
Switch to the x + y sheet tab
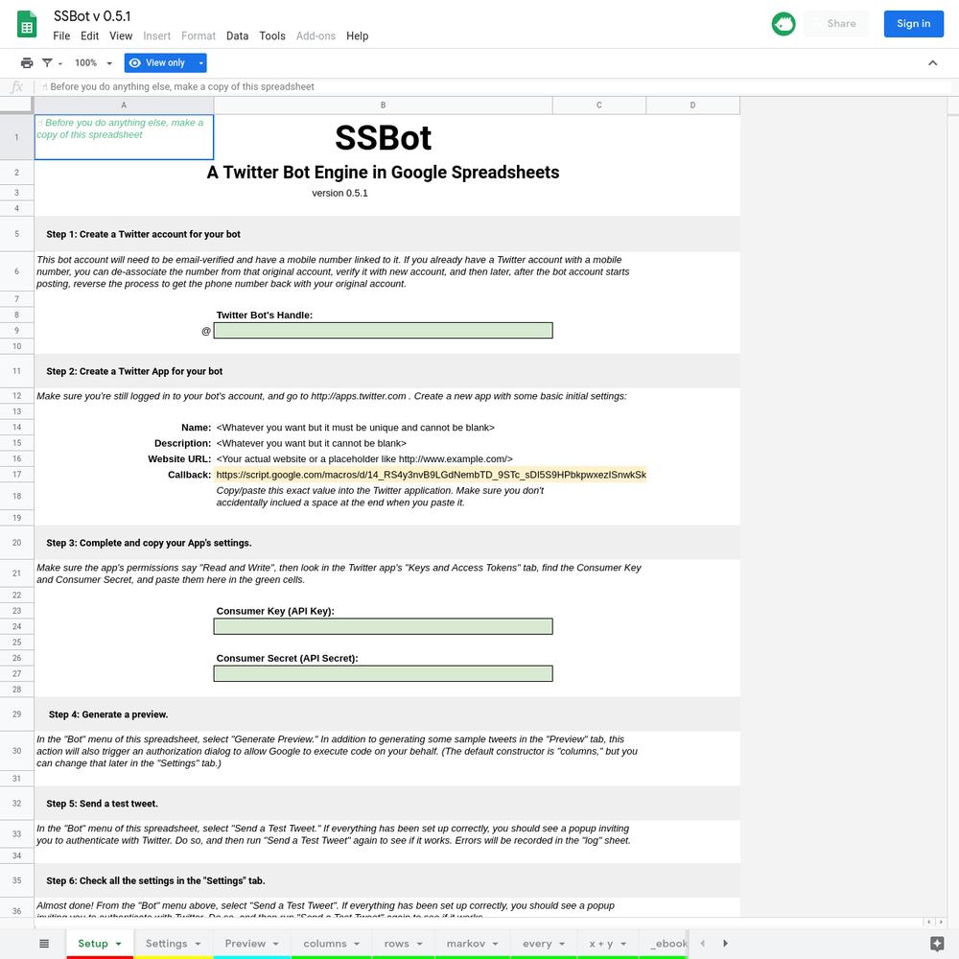(600, 943)
